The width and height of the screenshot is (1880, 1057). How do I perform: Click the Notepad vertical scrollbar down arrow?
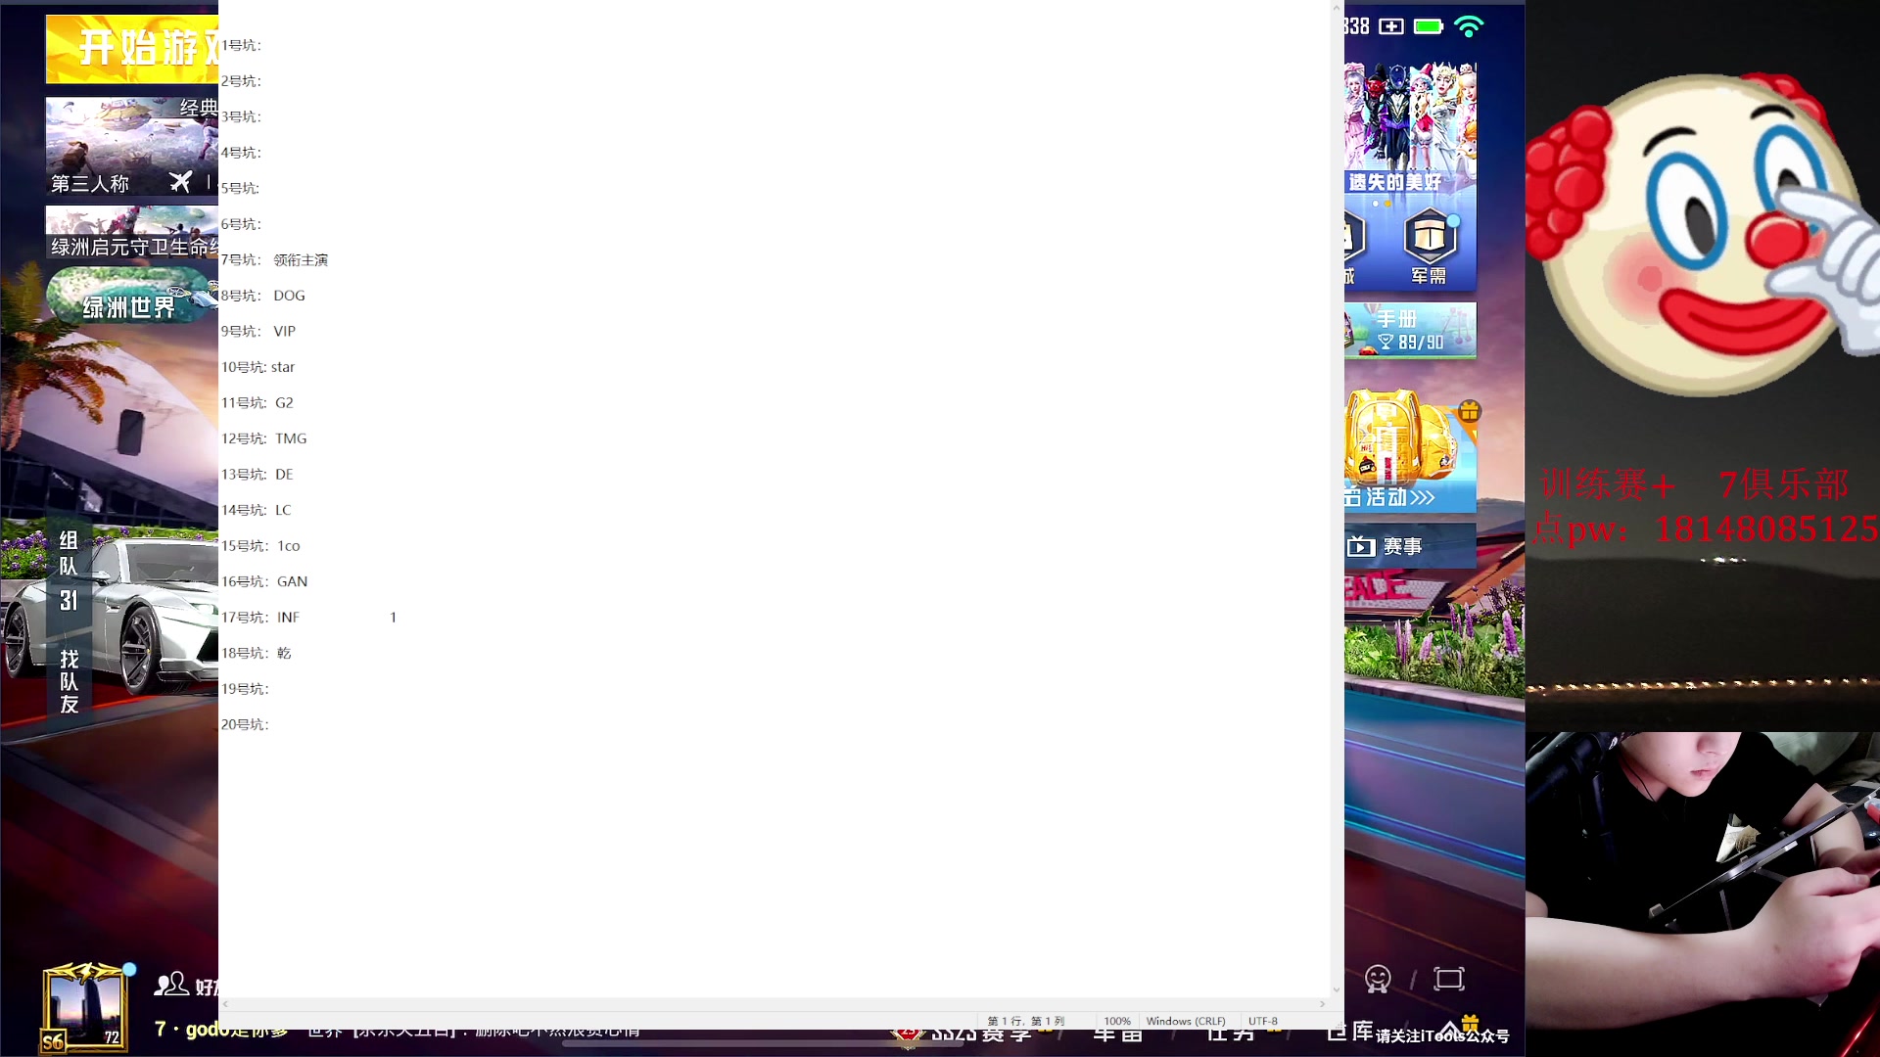click(1337, 990)
